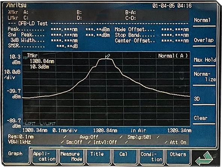Choose the Normalize softkey
This screenshot has height=167, width=222.
click(205, 77)
